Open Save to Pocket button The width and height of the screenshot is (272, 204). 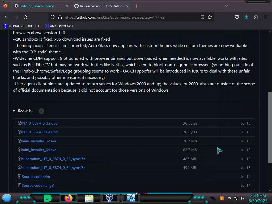[237, 17]
